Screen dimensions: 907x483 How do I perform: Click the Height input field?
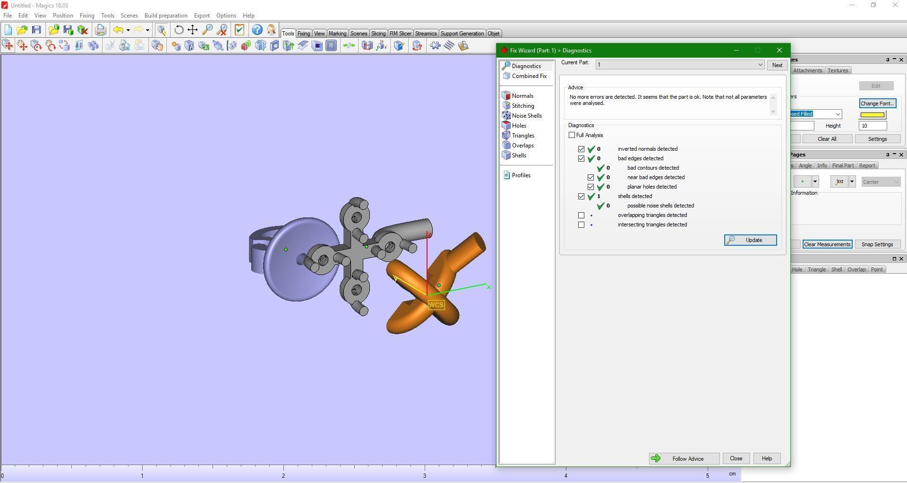pos(873,126)
